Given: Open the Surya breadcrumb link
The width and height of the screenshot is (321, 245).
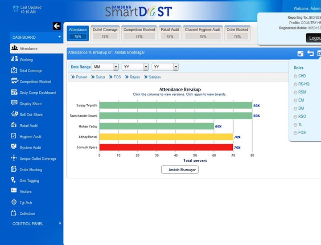Looking at the screenshot, I should [x=100, y=77].
